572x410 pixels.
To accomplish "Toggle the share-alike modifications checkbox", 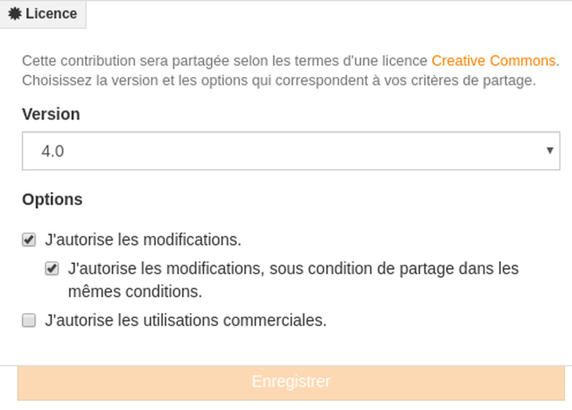I will (x=52, y=269).
